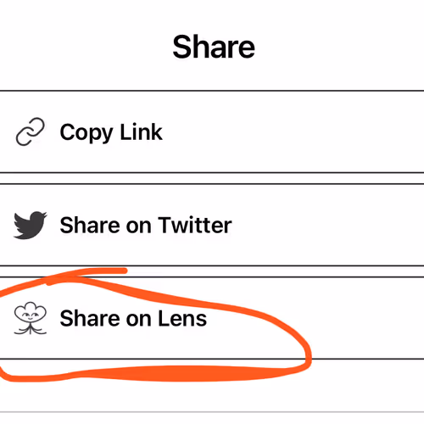The width and height of the screenshot is (424, 424).
Task: Select the Copy Link option
Action: [212, 131]
